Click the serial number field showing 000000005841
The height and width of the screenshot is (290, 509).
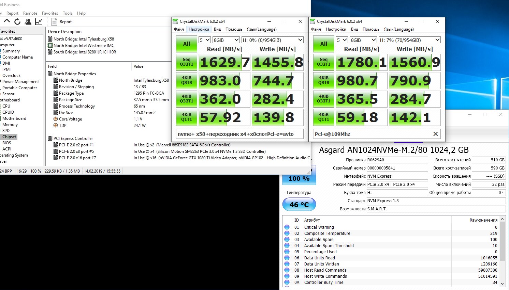[397, 168]
